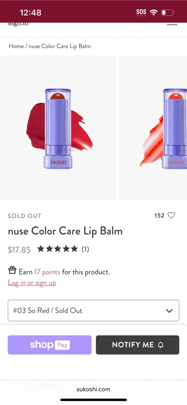187x405 pixels.
Task: Tap the battery indicator icon
Action: pos(168,13)
